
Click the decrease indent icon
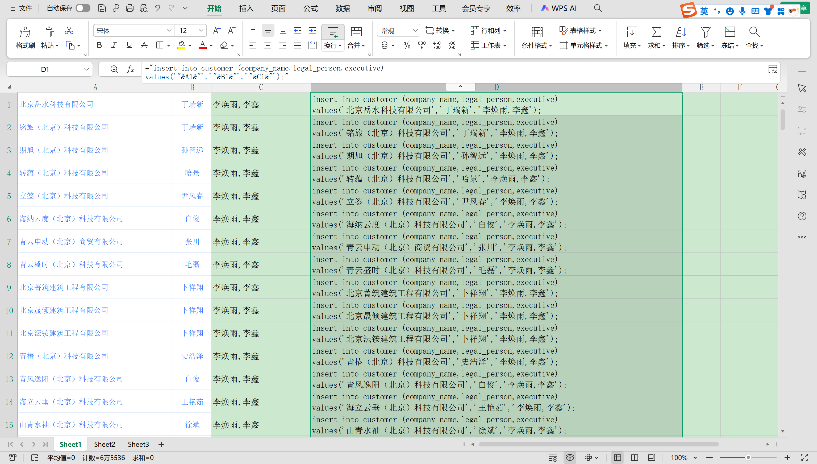pos(298,31)
